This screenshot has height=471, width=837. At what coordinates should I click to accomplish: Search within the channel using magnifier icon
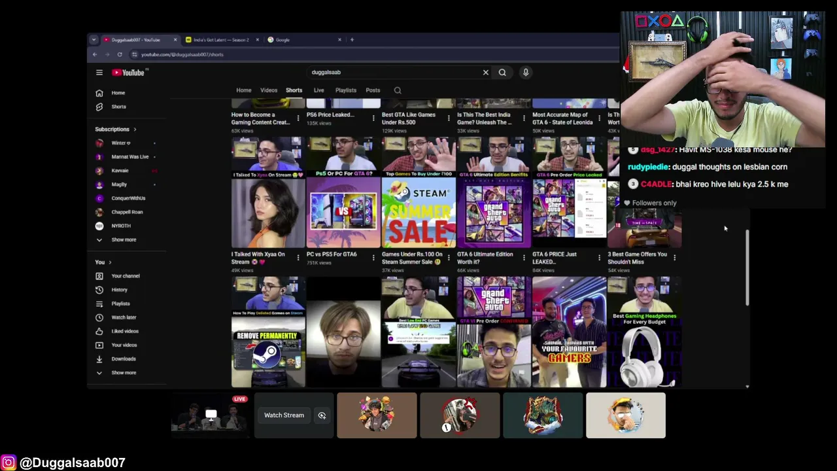coord(398,90)
